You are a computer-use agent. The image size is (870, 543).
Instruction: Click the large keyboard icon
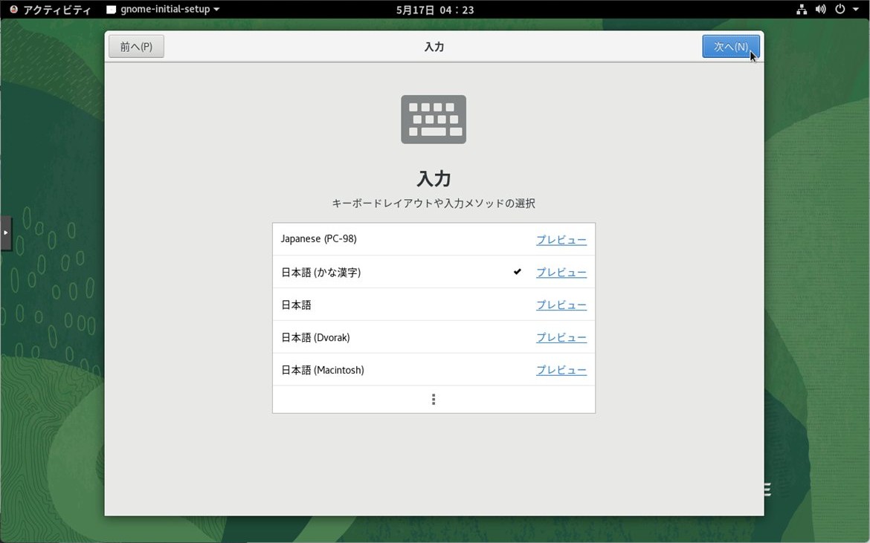[434, 119]
